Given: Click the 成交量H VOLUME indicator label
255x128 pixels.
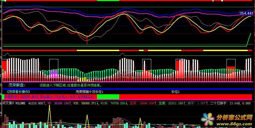Looking at the screenshot, I should (x=14, y=103).
